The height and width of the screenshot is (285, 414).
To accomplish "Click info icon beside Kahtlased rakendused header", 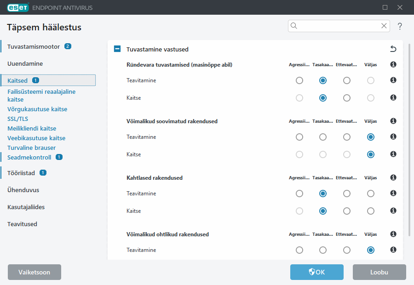I will point(393,178).
